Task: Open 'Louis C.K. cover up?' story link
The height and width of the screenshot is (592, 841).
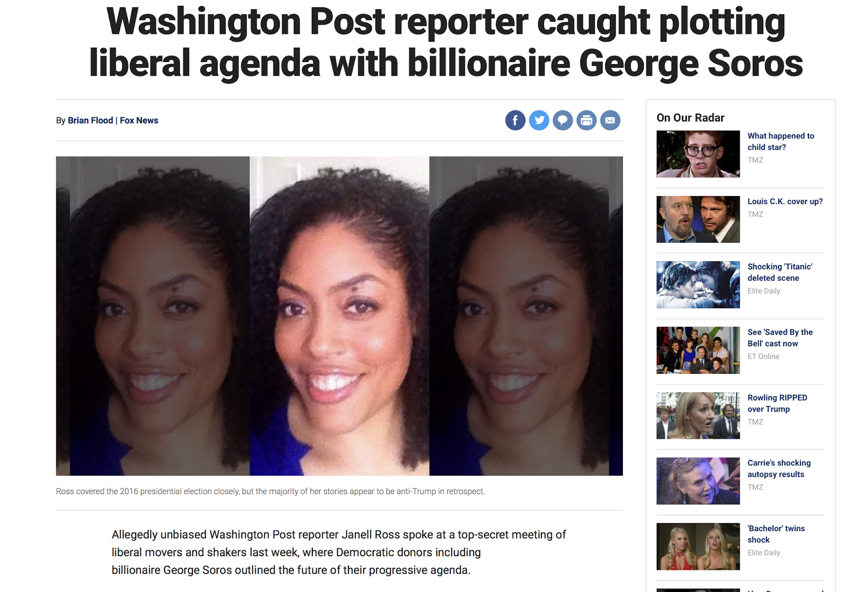Action: [785, 201]
